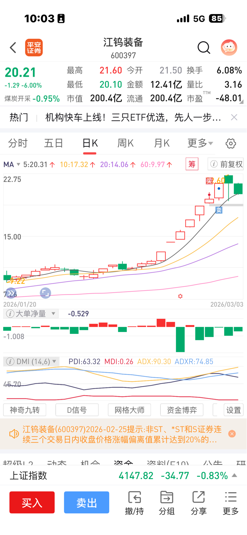Read the 2026-02-25 price deviation notice
The image size is (247, 535).
point(122,434)
